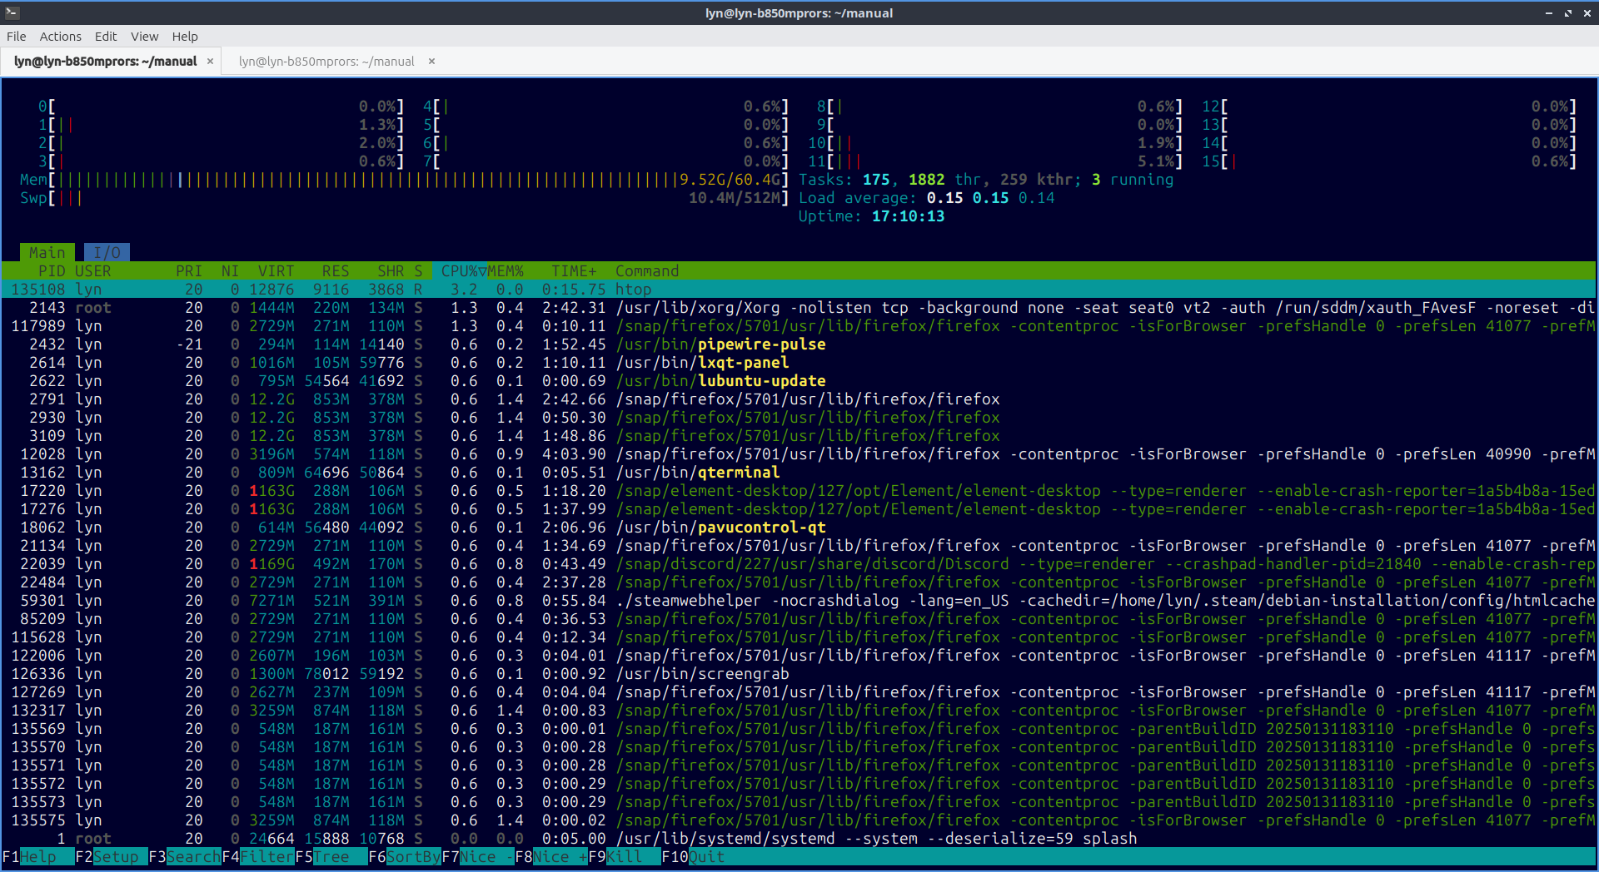Sort processes by the MEM% column header
Viewport: 1599px width, 872px height.
coord(506,271)
